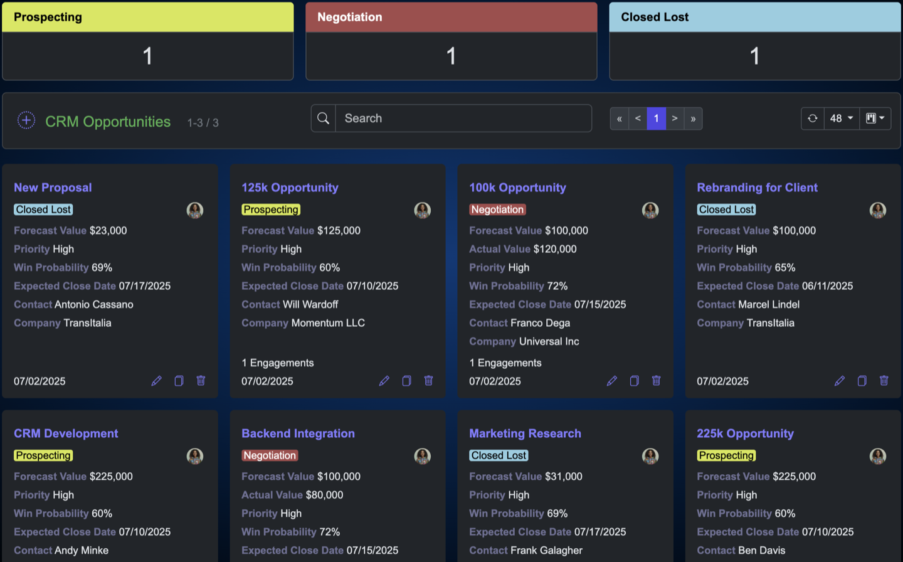The width and height of the screenshot is (903, 562).
Task: Click the trash icon on Rebranding for Client
Action: (x=884, y=381)
